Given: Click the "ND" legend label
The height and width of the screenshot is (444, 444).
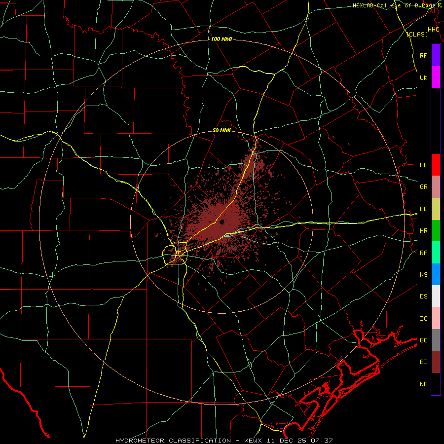Looking at the screenshot, I should (x=423, y=384).
